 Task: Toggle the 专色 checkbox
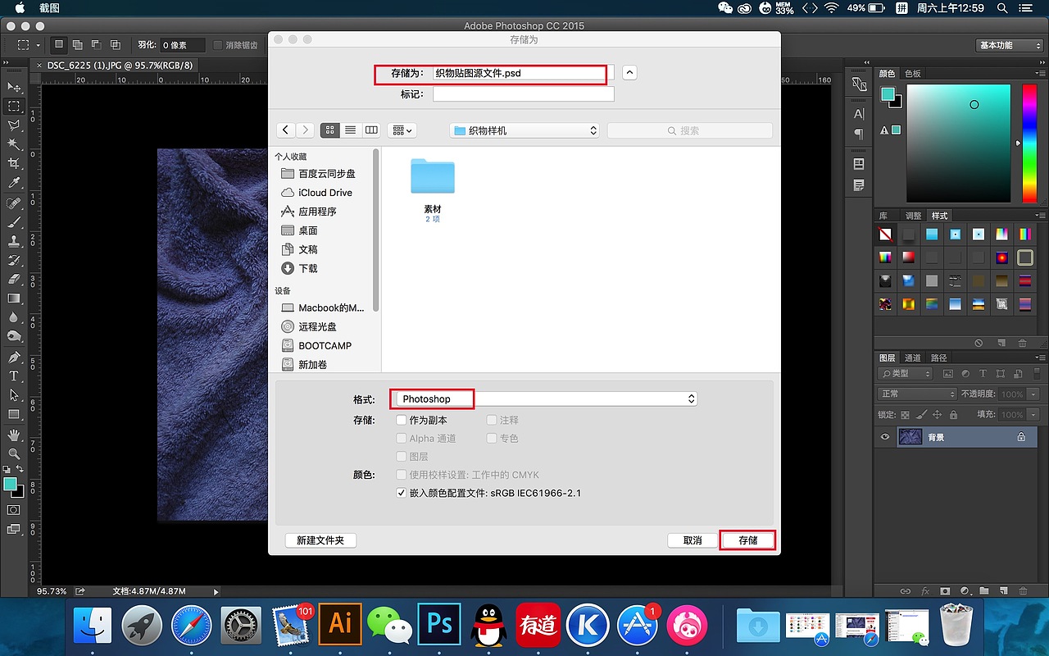click(492, 438)
